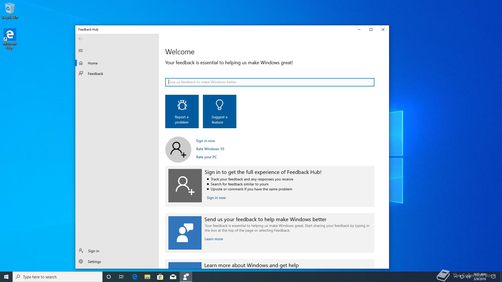This screenshot has height=282, width=502.
Task: Open the Rate your PC link
Action: [x=206, y=157]
